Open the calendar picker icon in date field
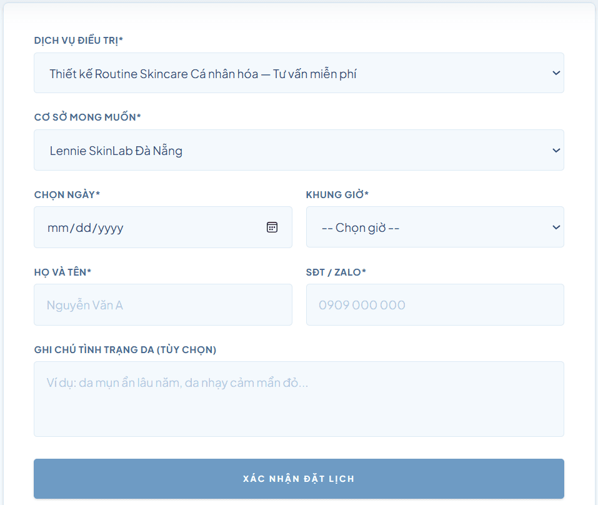This screenshot has height=505, width=598. [x=272, y=227]
